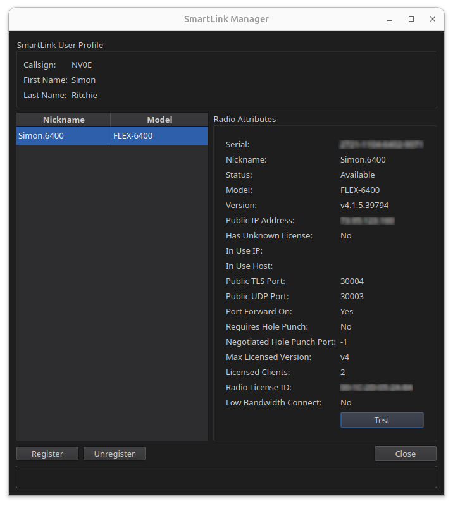The height and width of the screenshot is (506, 453).
Task: Minimize the SmartLink Manager window
Action: coord(390,20)
